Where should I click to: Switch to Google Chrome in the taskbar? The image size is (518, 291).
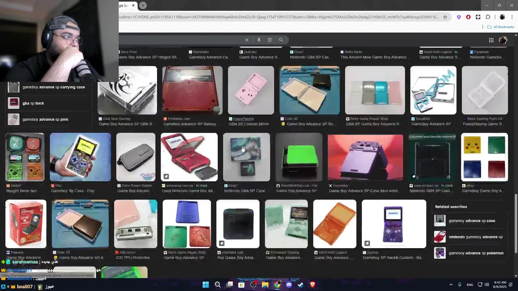pyautogui.click(x=277, y=285)
